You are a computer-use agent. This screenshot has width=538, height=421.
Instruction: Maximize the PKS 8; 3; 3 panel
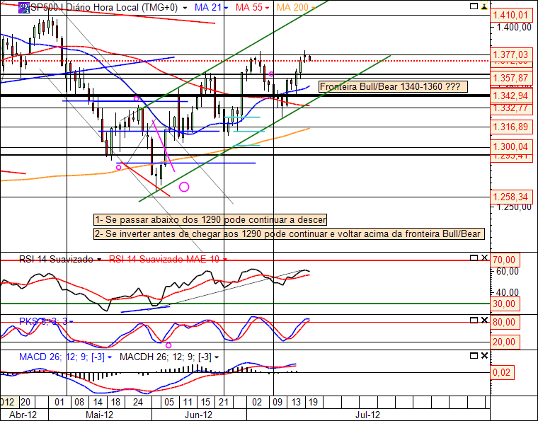coord(474,321)
